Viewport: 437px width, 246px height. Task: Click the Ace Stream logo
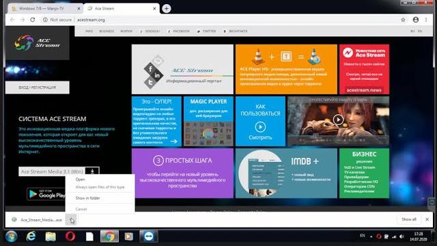coord(38,43)
